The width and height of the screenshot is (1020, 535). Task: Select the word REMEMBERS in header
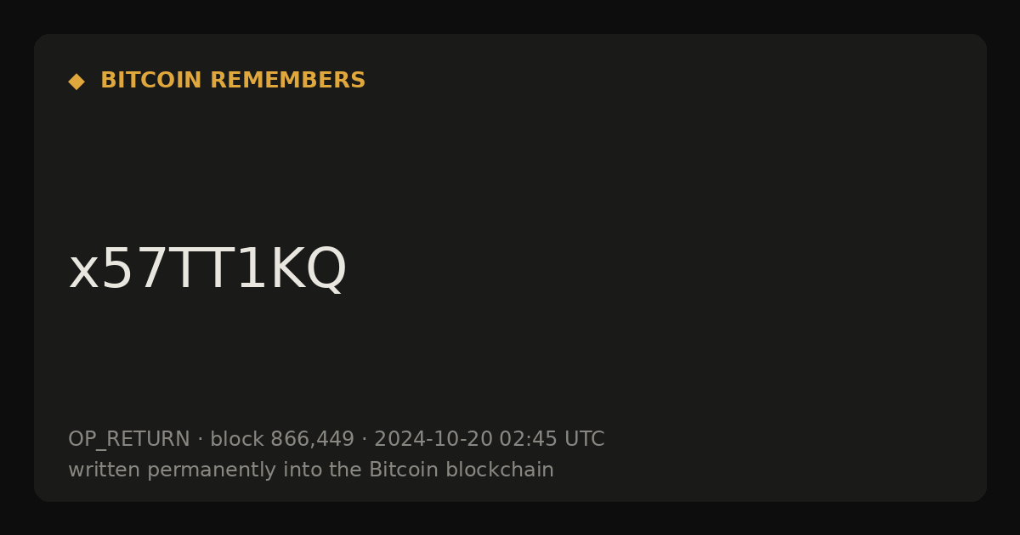coord(287,81)
